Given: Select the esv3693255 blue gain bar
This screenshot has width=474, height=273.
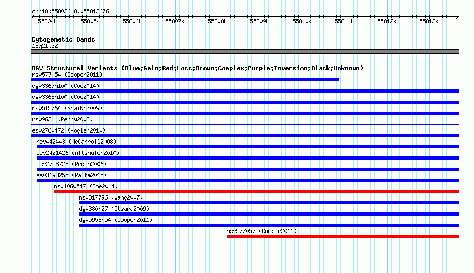Looking at the screenshot, I should pos(248,180).
